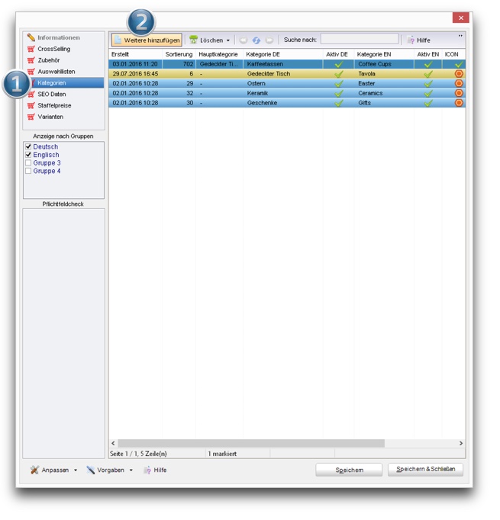Viewport: 500px width, 520px height.
Task: Click the Anpassen tools icon
Action: tap(34, 470)
